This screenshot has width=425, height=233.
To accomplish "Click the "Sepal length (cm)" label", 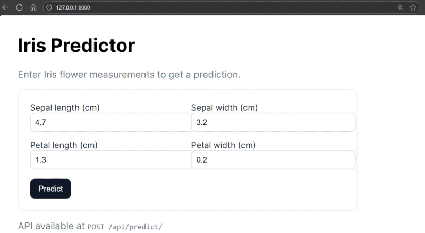I will point(65,107).
